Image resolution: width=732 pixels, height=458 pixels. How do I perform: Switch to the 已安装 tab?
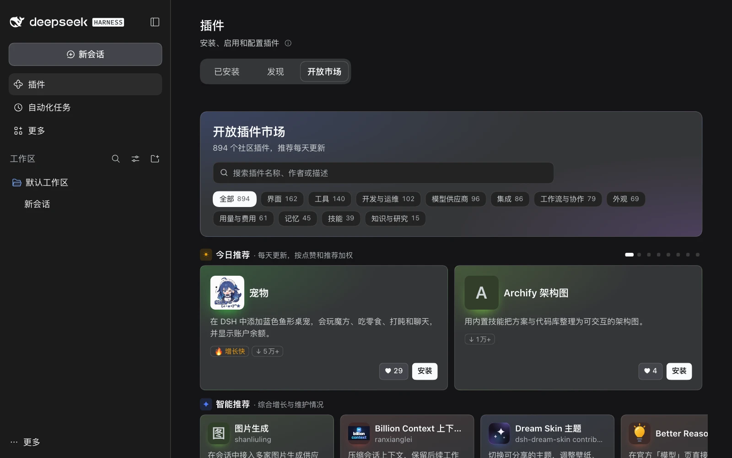(227, 71)
